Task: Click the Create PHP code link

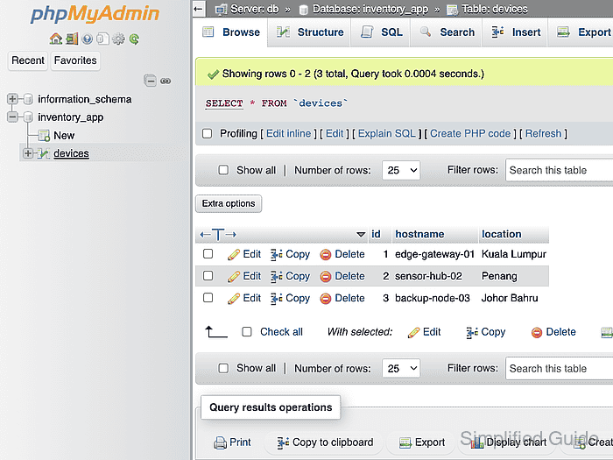Action: [x=470, y=134]
